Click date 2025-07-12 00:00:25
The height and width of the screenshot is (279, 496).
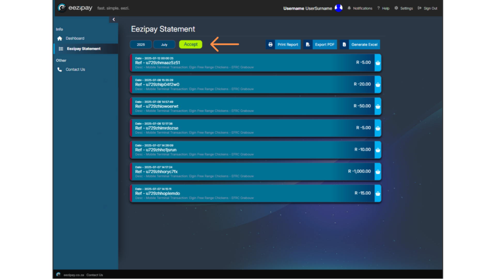click(154, 58)
